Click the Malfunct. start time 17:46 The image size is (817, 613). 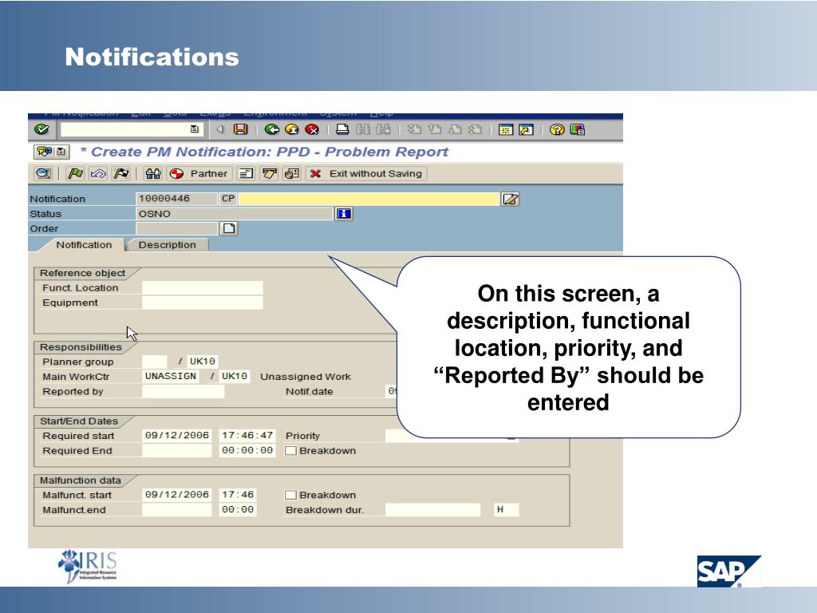(238, 495)
